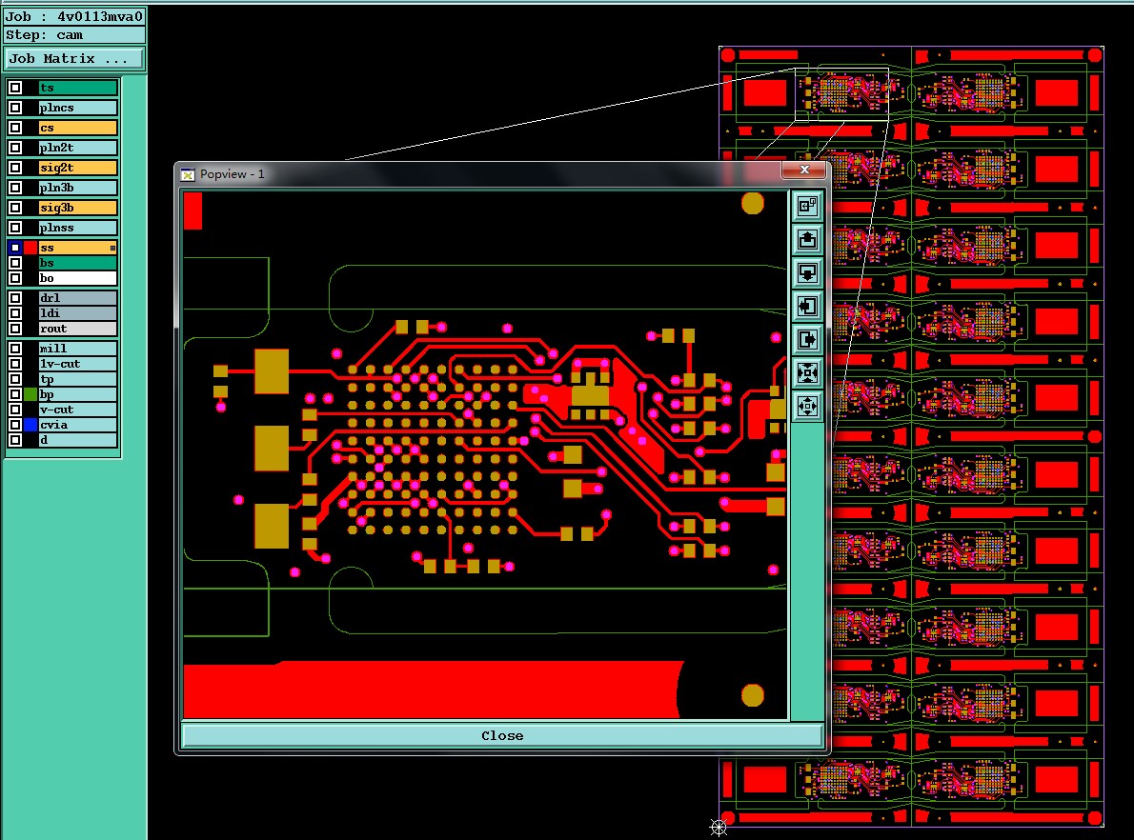Image resolution: width=1134 pixels, height=840 pixels.
Task: Select the "drl" layer name
Action: coord(77,297)
